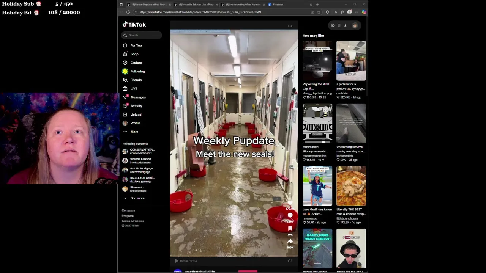Open CONSERVATIVEA... following account
The height and width of the screenshot is (273, 486).
tap(139, 151)
